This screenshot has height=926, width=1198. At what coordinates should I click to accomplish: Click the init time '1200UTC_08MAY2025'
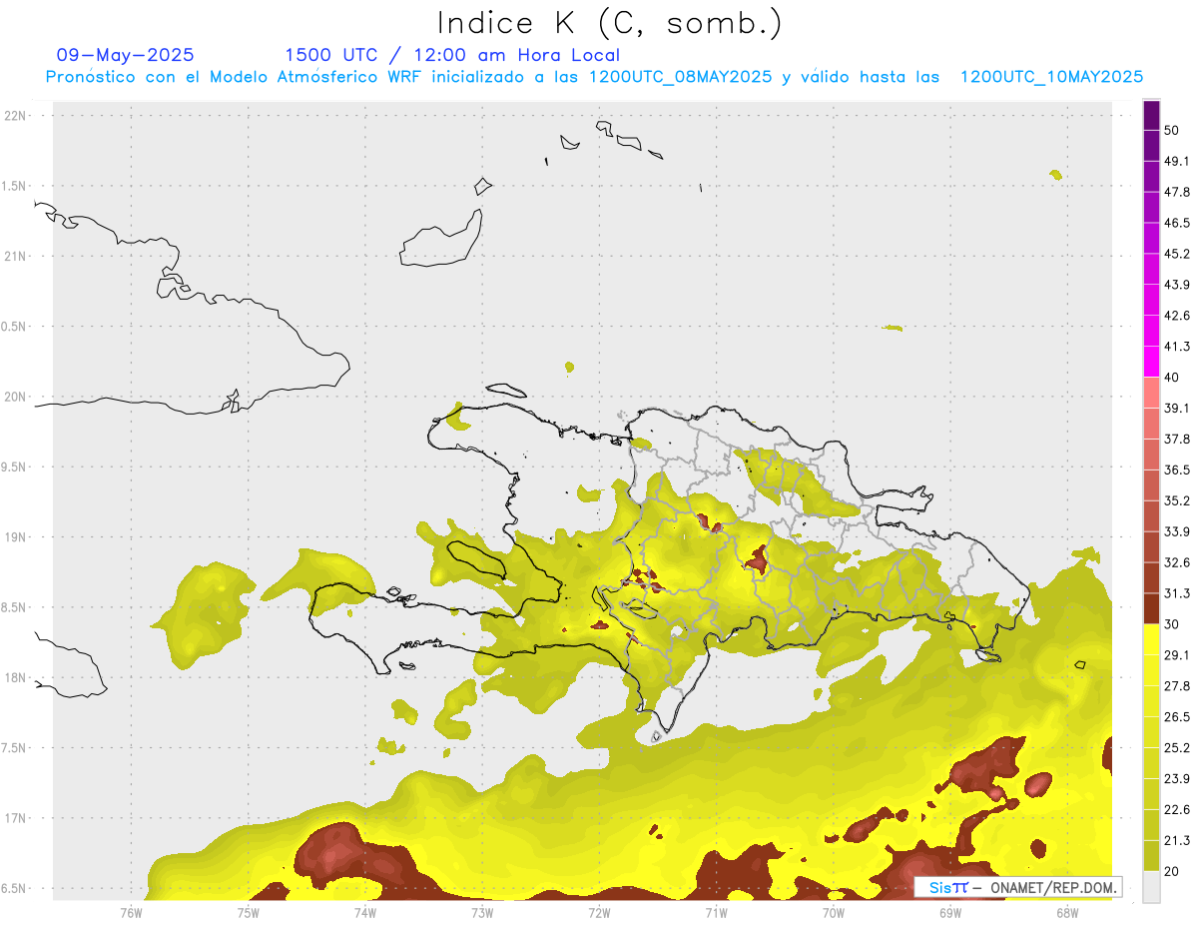click(x=680, y=77)
